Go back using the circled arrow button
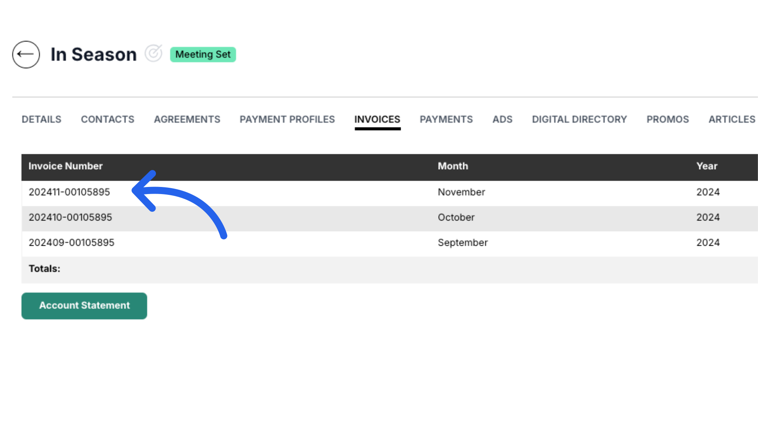 point(26,54)
